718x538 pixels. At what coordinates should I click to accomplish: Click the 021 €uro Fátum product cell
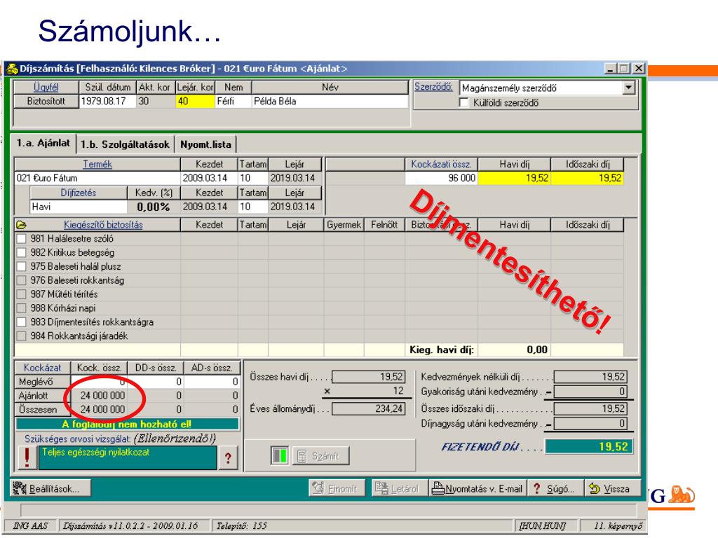(97, 178)
